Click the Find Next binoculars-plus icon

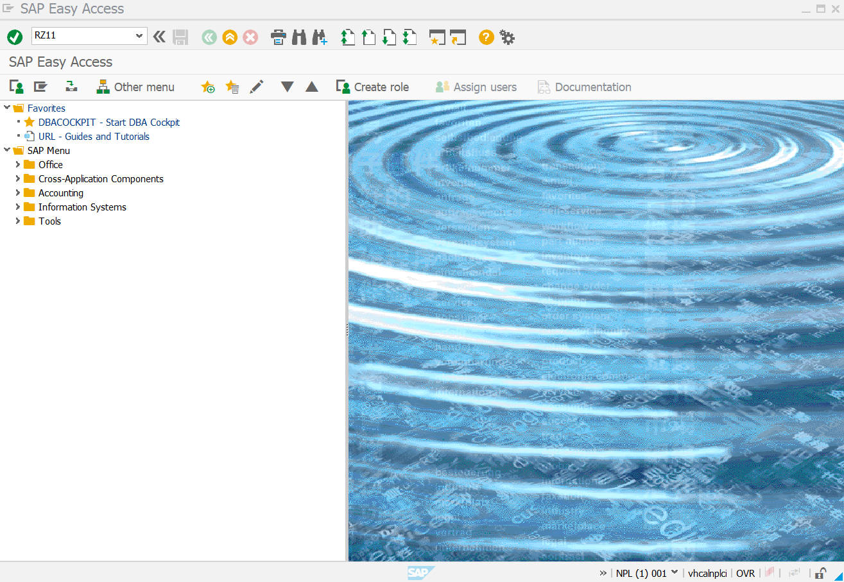pyautogui.click(x=320, y=37)
